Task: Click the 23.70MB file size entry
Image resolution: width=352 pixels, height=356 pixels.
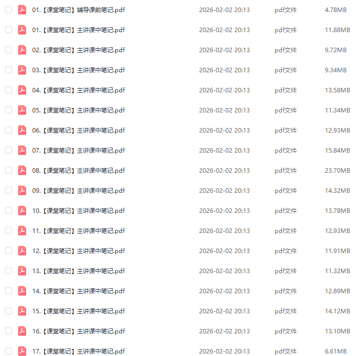Action: pyautogui.click(x=337, y=171)
